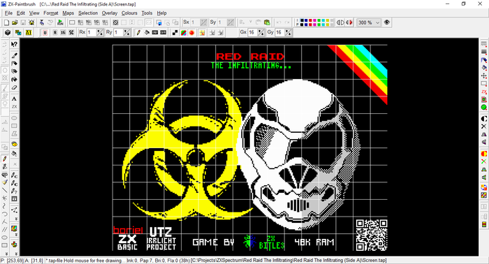Pick the red ink colour swatch
The width and height of the screenshot is (489, 264).
point(310,20)
